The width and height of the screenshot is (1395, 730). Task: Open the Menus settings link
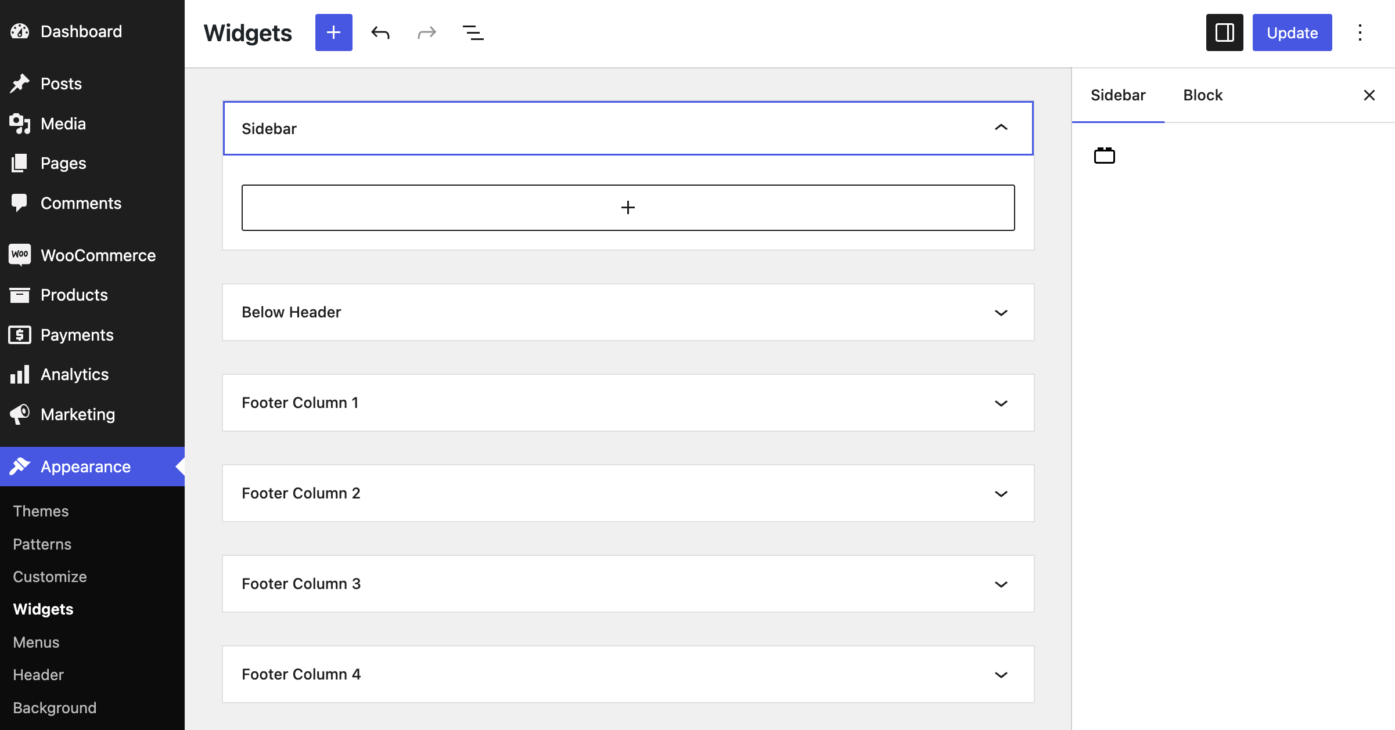36,642
